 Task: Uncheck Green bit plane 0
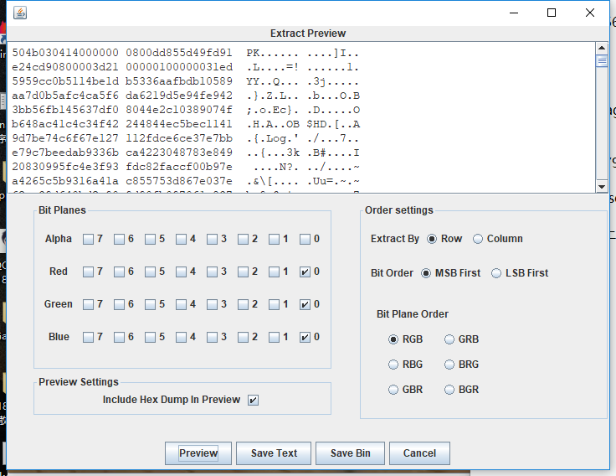(305, 304)
